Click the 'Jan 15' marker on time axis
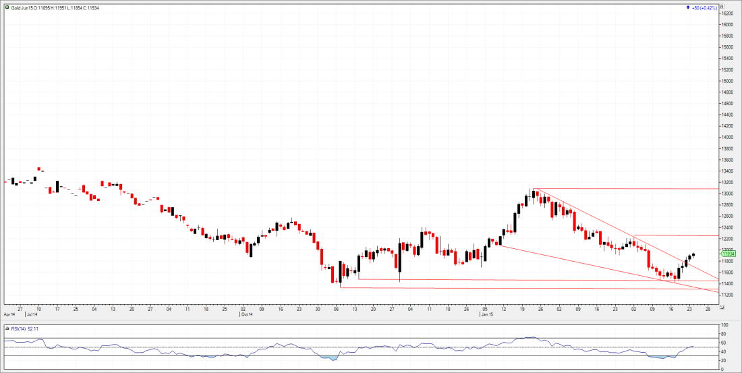The image size is (742, 373). pos(487,314)
